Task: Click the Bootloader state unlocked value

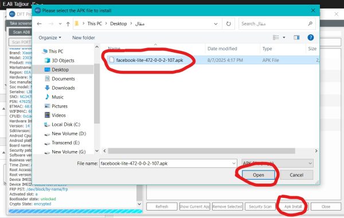Action: tap(48, 199)
